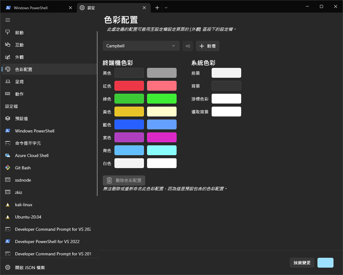
Task: Switch to the 設定 tab
Action: click(114, 8)
